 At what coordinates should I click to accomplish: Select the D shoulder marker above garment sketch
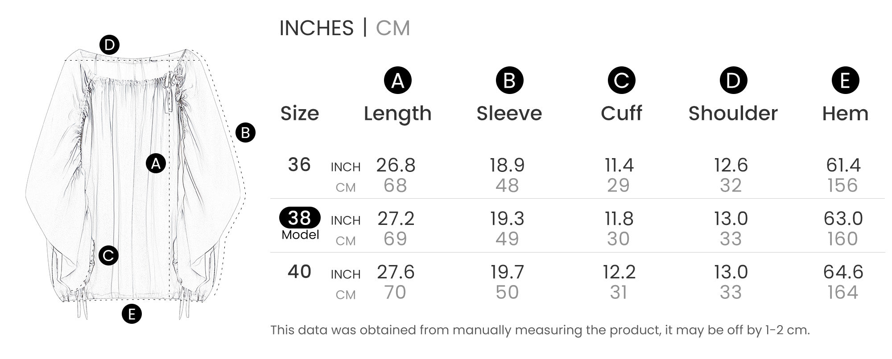109,45
